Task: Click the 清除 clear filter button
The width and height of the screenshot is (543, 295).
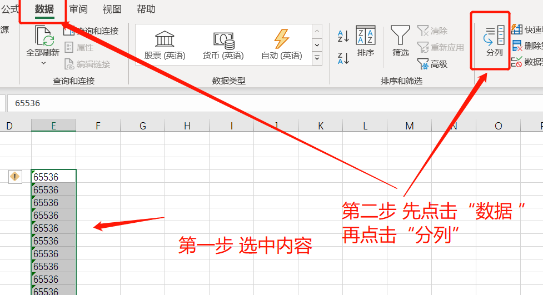Action: [x=432, y=31]
